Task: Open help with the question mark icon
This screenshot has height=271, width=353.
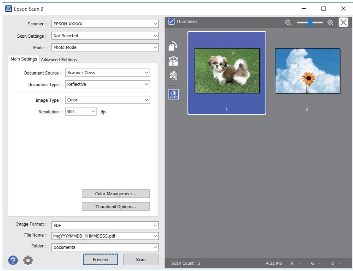Action: (x=13, y=260)
